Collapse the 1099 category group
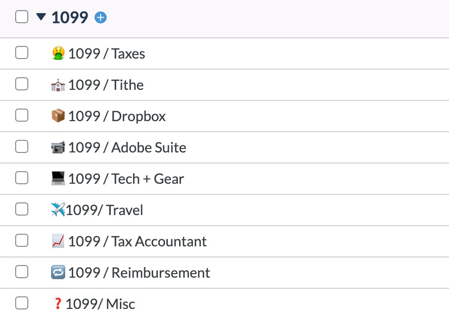449x313 pixels. click(x=41, y=17)
